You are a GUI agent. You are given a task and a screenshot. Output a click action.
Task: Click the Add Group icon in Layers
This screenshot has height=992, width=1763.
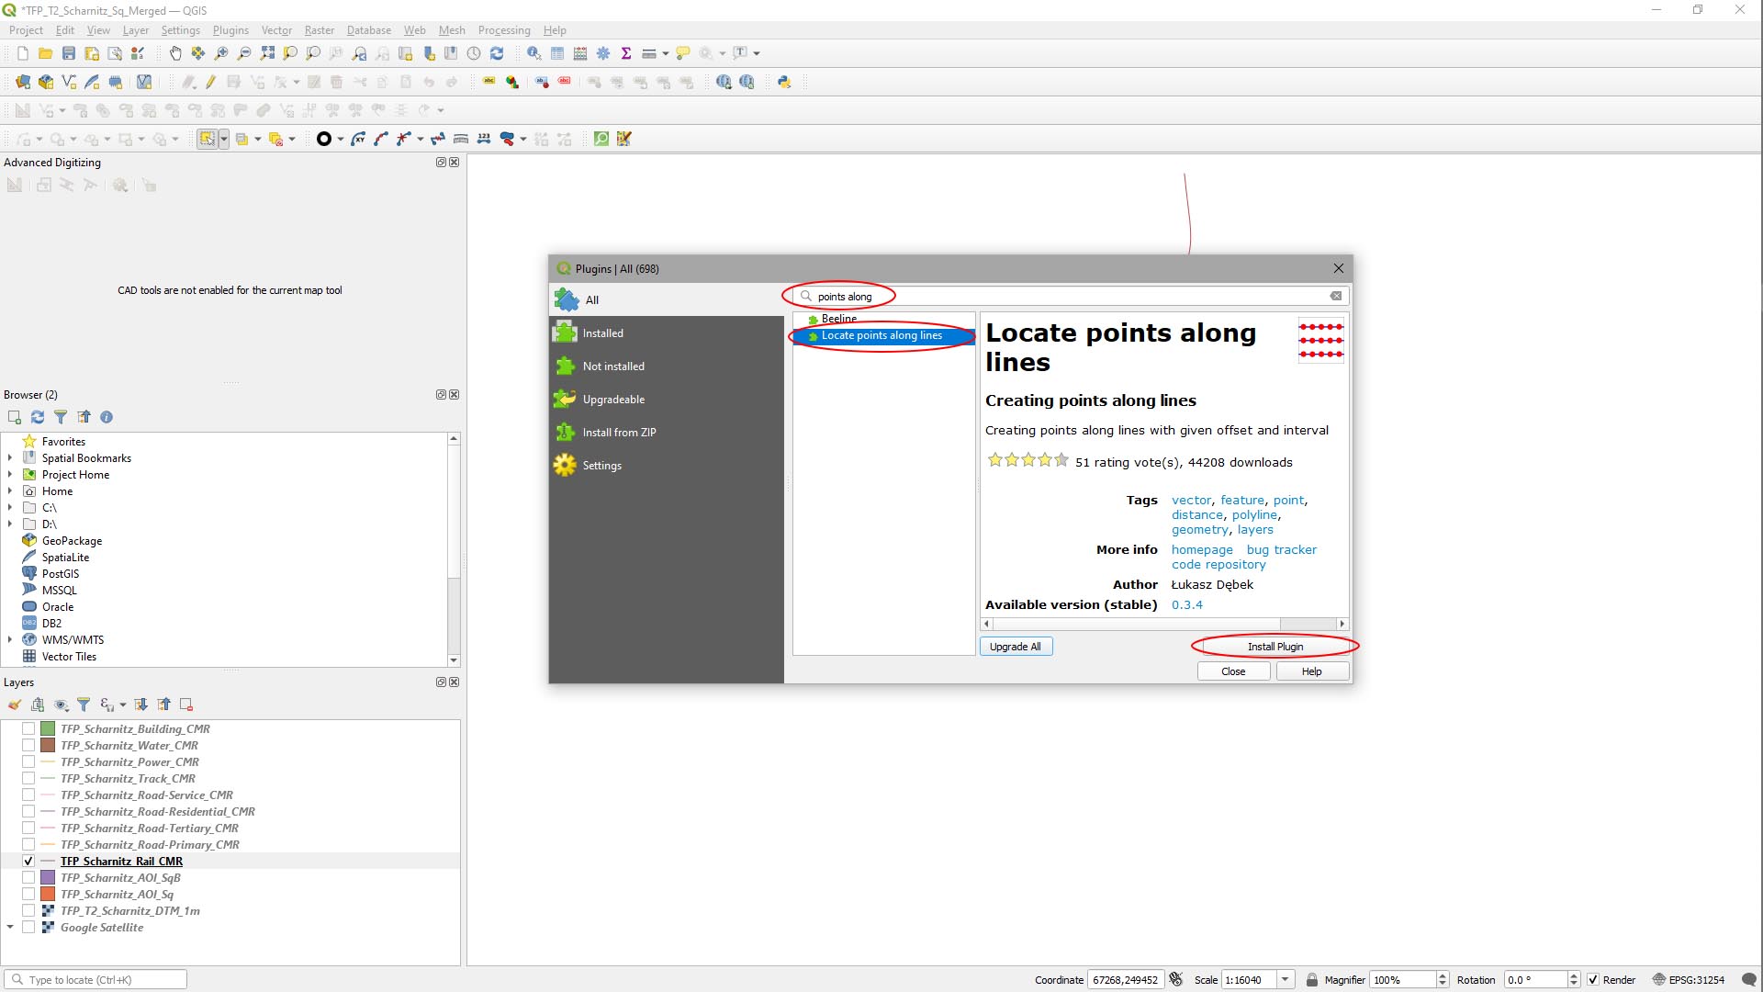click(x=38, y=705)
